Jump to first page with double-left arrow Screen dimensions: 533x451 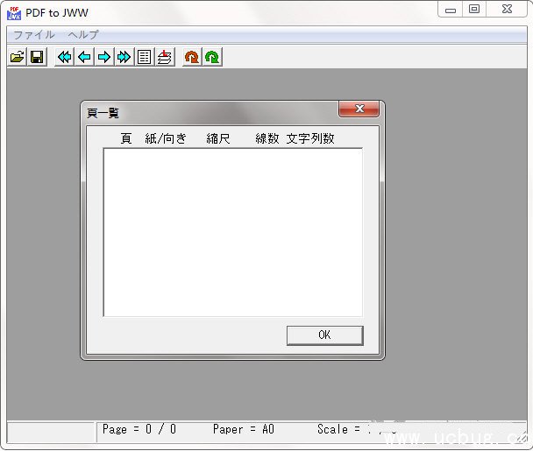64,57
